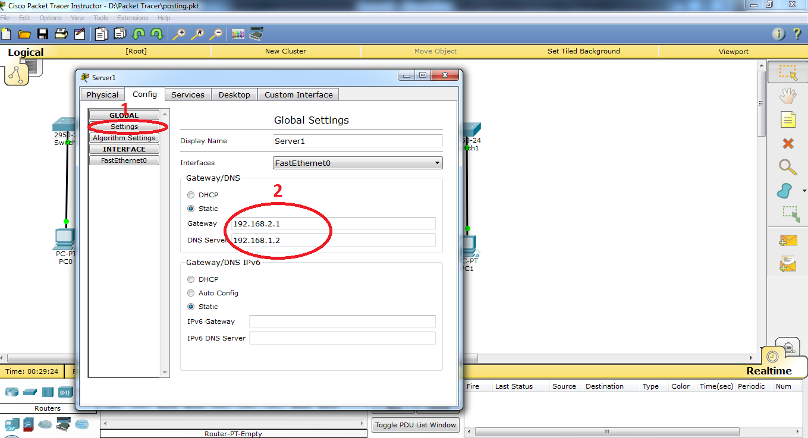
Task: Zoom in with the plus magnifier
Action: click(x=179, y=34)
